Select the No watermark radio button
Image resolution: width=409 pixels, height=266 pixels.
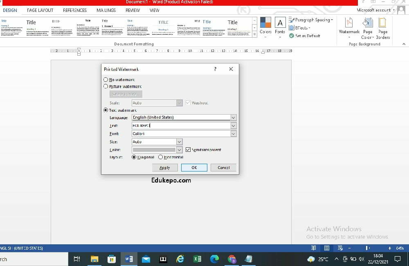pyautogui.click(x=106, y=79)
